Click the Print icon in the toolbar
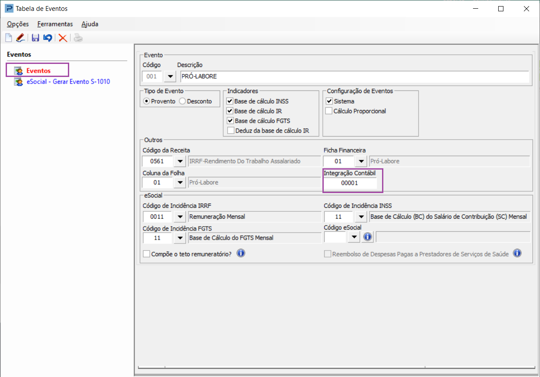Screen dimensions: 540x377 (x=78, y=38)
